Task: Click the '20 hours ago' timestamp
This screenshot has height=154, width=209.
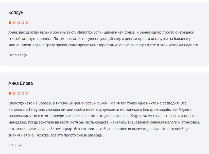Action: click(18, 55)
